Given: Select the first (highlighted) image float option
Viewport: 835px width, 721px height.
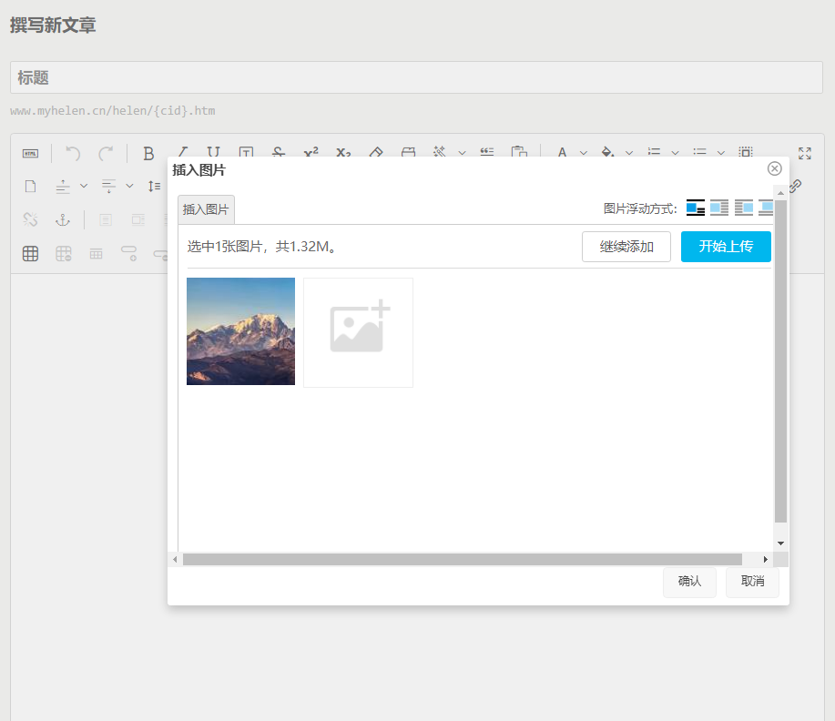Looking at the screenshot, I should tap(695, 208).
